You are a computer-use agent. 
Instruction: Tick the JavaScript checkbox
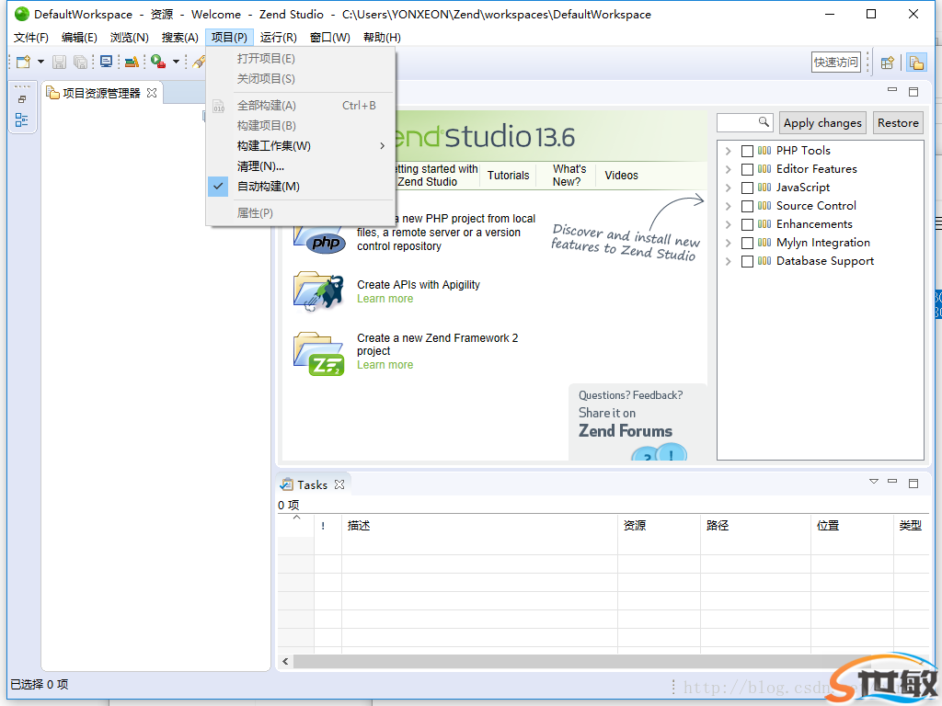pyautogui.click(x=747, y=188)
